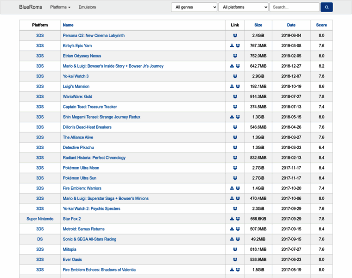The image size is (352, 278).
Task: Click download icon for Luigi's Mansion
Action: (x=232, y=87)
